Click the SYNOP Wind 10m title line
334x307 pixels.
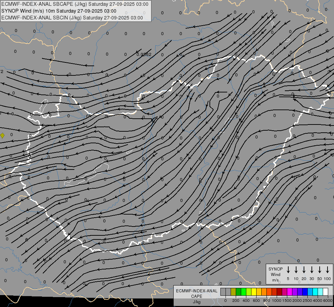tap(59, 11)
